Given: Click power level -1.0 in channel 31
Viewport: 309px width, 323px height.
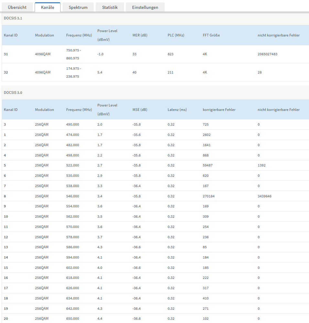Looking at the screenshot, I should (101, 54).
